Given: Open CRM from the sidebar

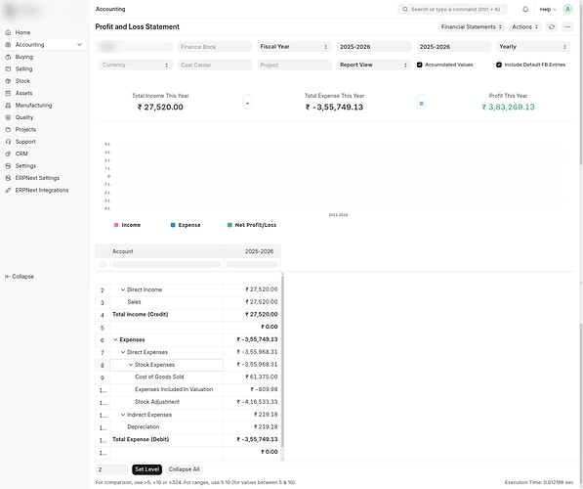Looking at the screenshot, I should [x=21, y=154].
